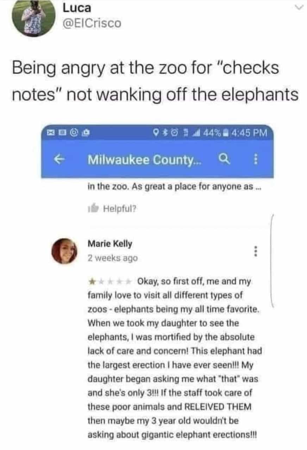The image size is (307, 450).
Task: Tap the alarm clock status icon
Action: (174, 133)
